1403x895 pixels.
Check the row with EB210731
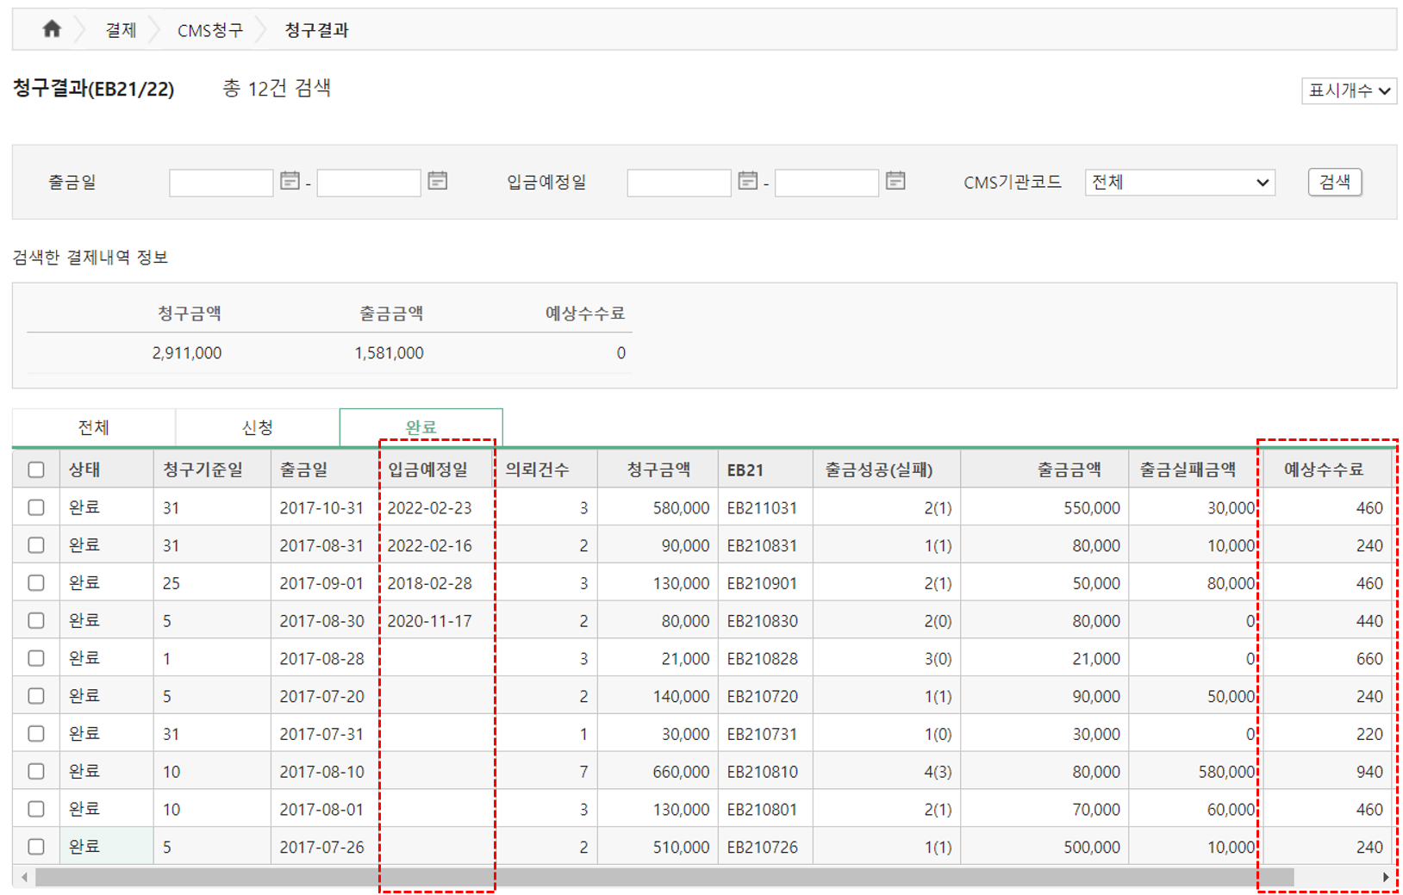(36, 734)
